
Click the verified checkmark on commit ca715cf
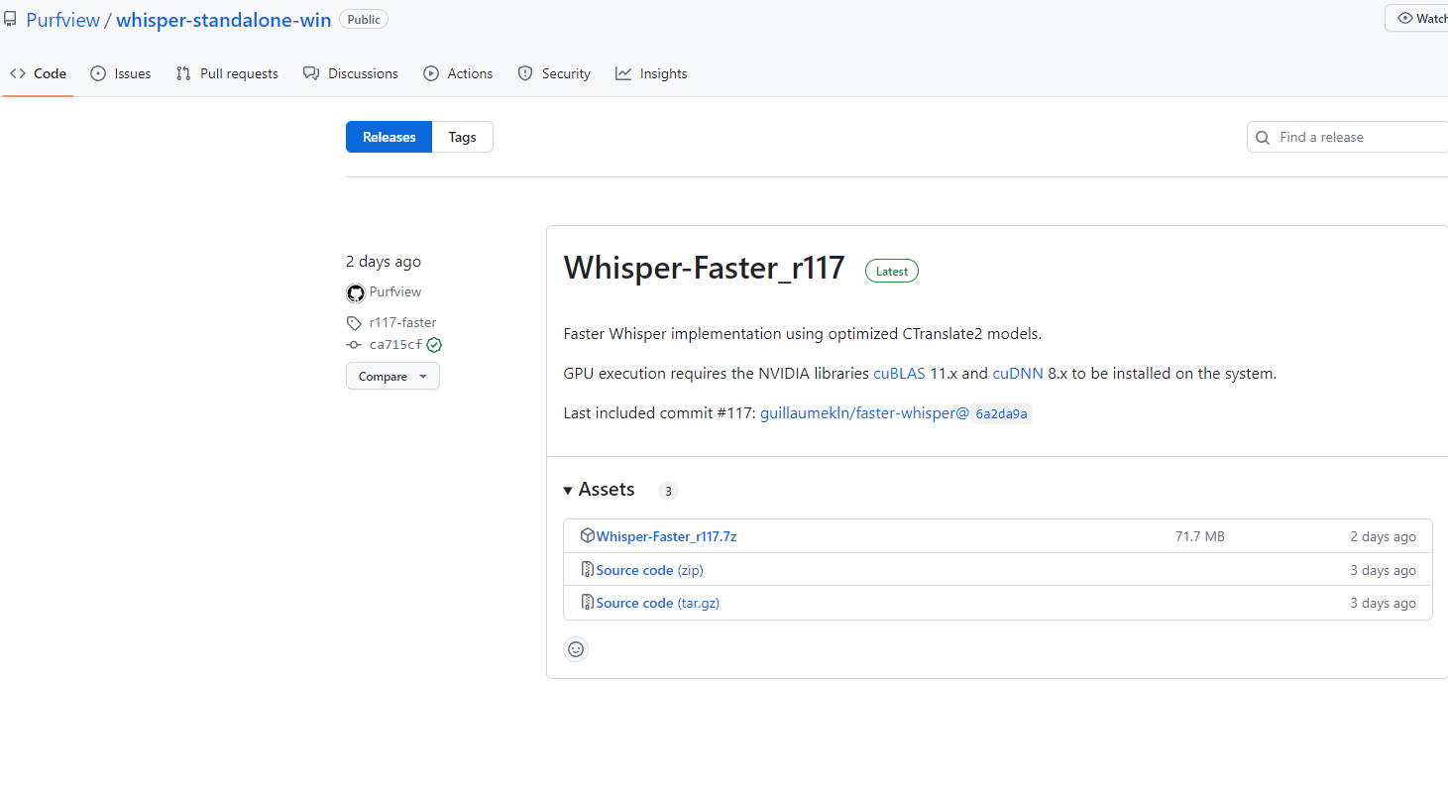(x=434, y=344)
